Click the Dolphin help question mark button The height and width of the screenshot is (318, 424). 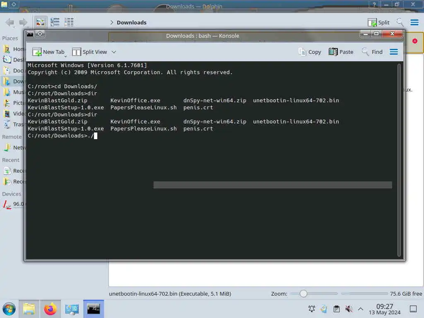tap(374, 4)
